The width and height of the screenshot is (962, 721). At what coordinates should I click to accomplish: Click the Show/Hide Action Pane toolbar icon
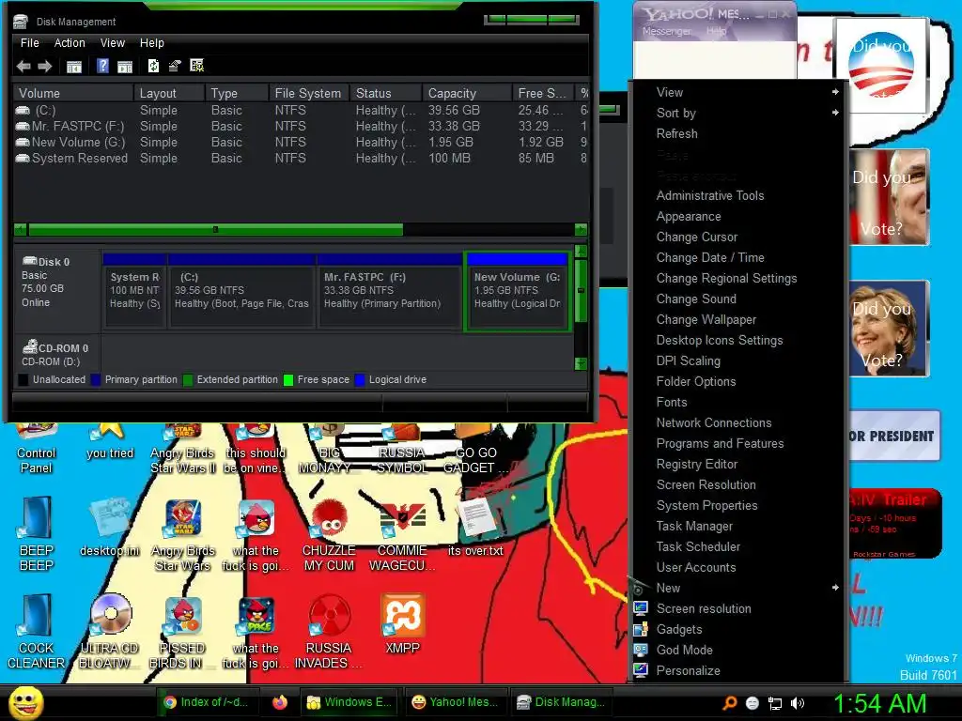tap(125, 67)
